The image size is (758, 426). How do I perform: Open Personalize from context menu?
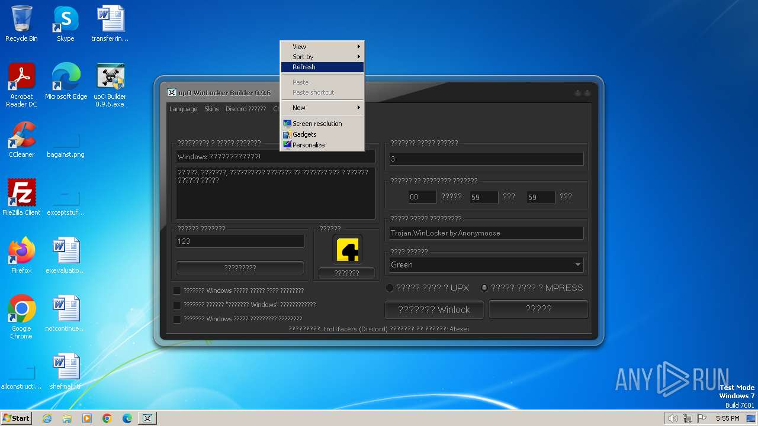pos(322,145)
